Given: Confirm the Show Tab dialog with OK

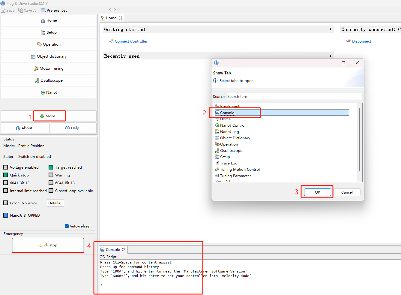Looking at the screenshot, I should [x=318, y=192].
